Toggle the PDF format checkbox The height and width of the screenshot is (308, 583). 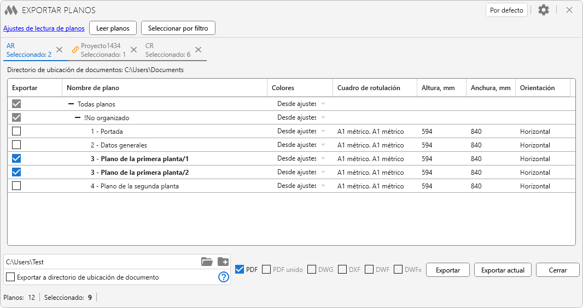pos(240,269)
